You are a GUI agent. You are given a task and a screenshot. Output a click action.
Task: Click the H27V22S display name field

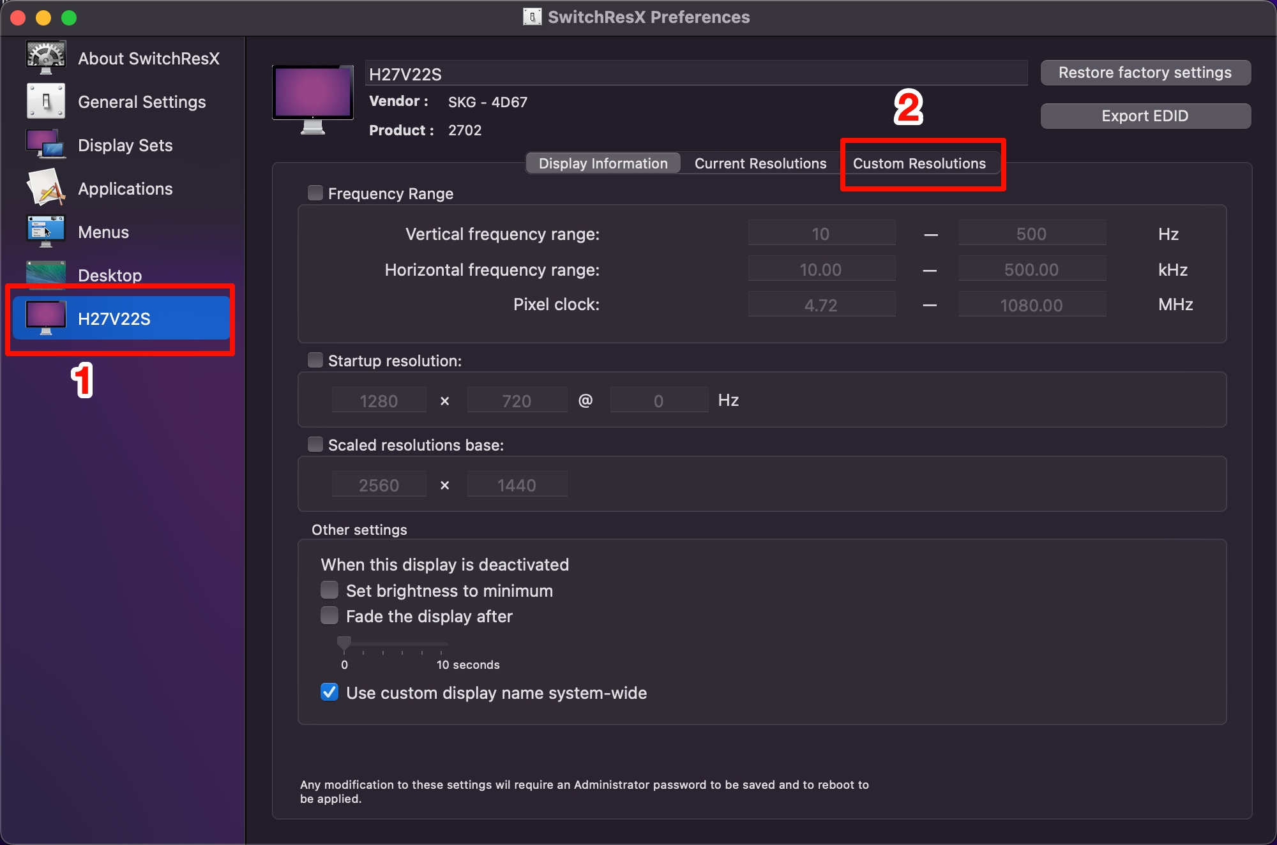[696, 74]
